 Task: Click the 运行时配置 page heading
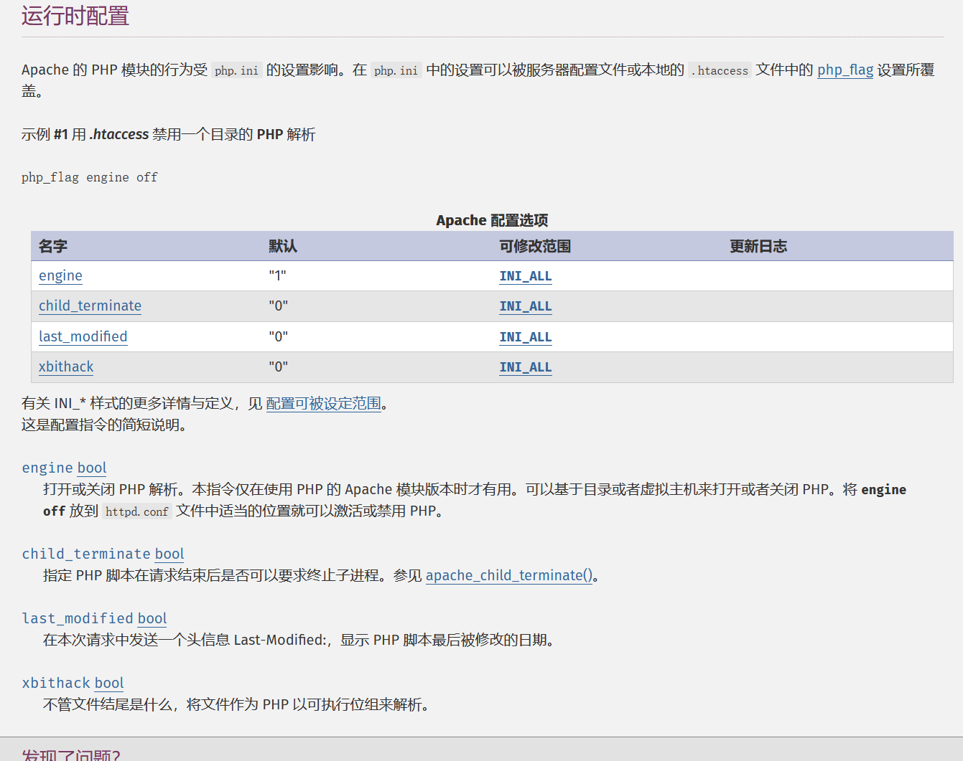pos(75,16)
